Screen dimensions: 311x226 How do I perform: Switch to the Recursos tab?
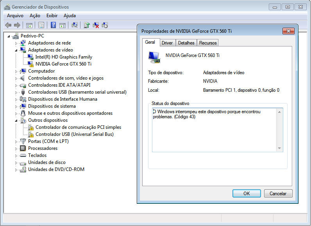click(x=208, y=43)
